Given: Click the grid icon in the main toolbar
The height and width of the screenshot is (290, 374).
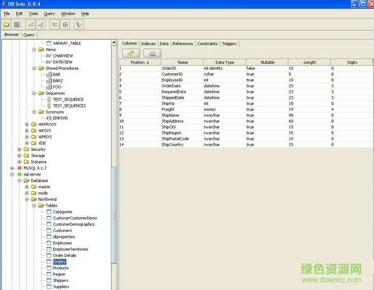Looking at the screenshot, I should click(x=65, y=24).
